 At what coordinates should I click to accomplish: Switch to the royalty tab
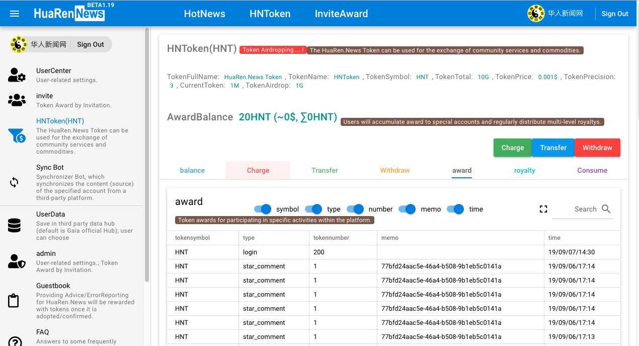tap(525, 170)
